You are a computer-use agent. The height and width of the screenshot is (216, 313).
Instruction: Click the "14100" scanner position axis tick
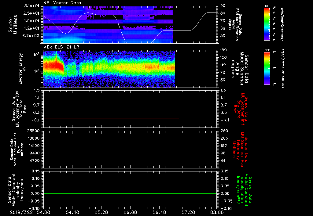coord(33,146)
